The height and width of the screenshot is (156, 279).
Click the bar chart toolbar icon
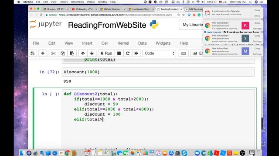(195, 53)
